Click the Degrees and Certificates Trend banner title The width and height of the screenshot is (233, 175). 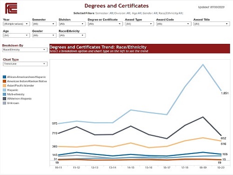pyautogui.click(x=98, y=47)
